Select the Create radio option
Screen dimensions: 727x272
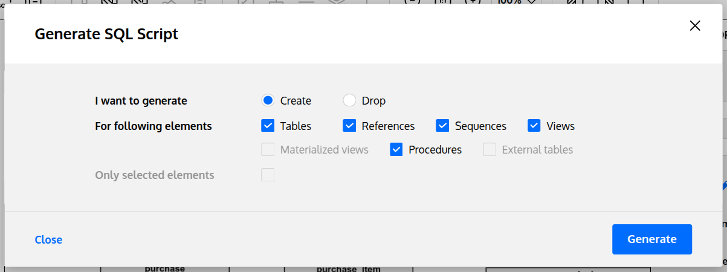point(268,100)
